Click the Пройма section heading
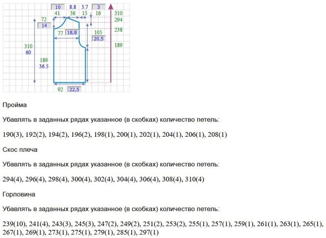The height and width of the screenshot is (238, 326). tap(15, 105)
